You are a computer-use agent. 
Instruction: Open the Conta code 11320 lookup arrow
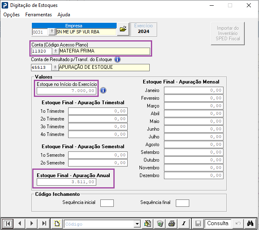(x=55, y=51)
